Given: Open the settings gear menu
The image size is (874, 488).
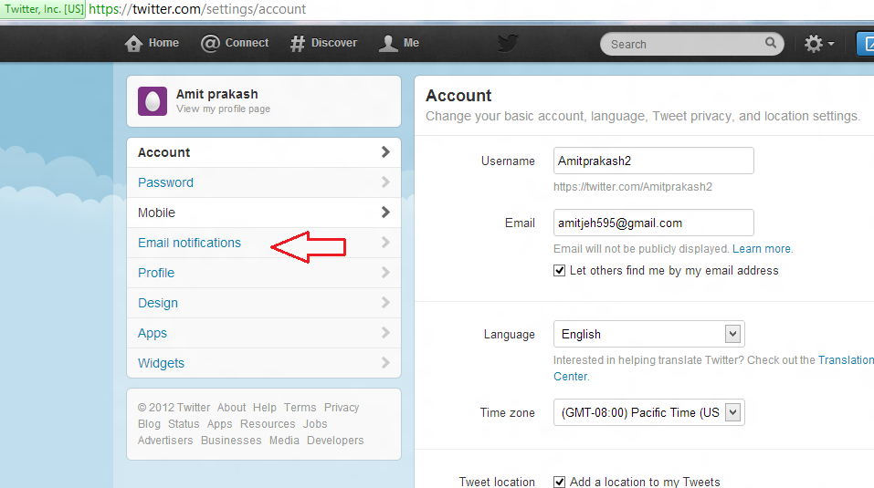Looking at the screenshot, I should (x=819, y=44).
